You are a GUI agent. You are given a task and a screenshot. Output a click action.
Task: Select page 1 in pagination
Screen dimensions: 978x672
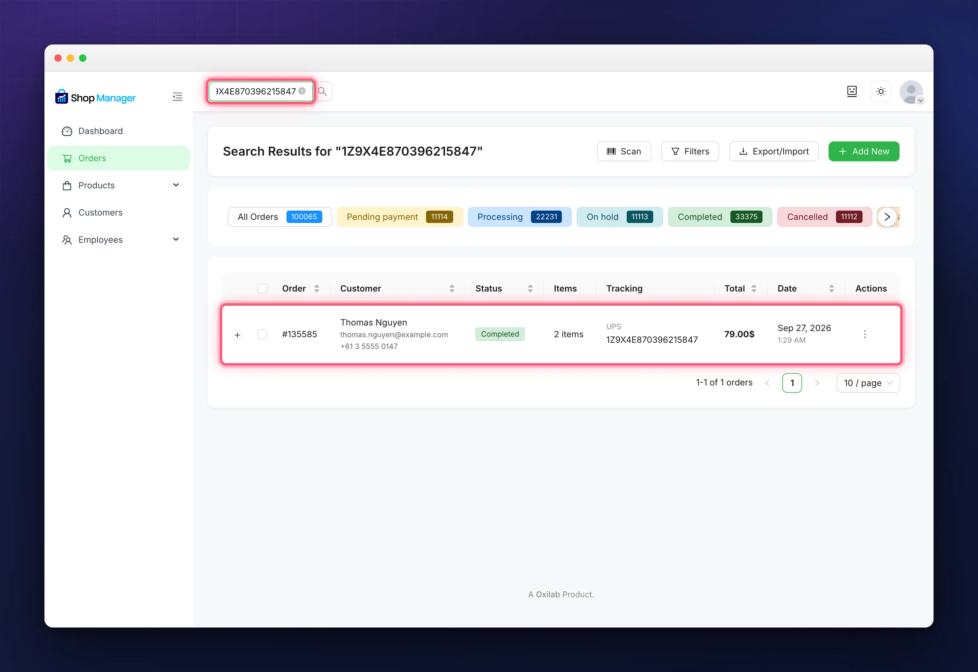[792, 383]
